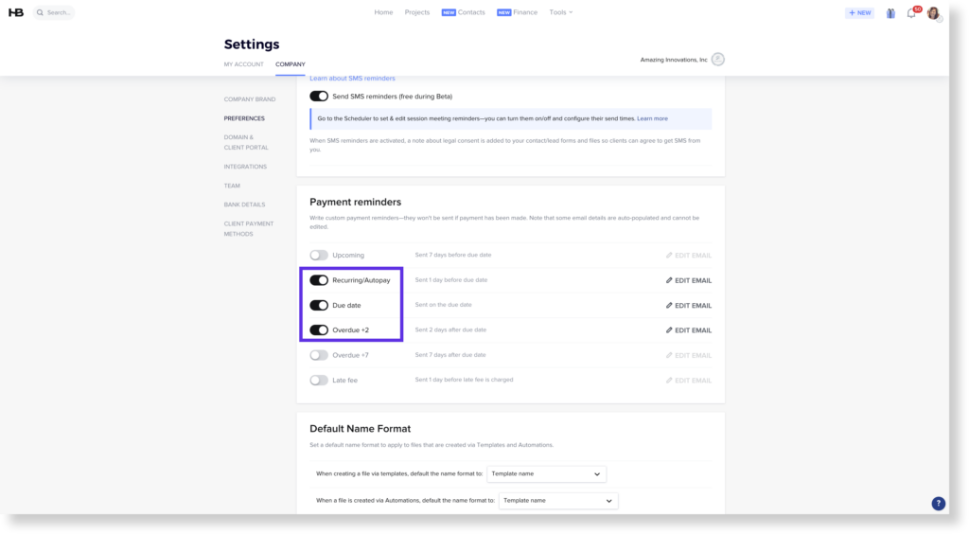Click the + NEW button

(x=859, y=13)
